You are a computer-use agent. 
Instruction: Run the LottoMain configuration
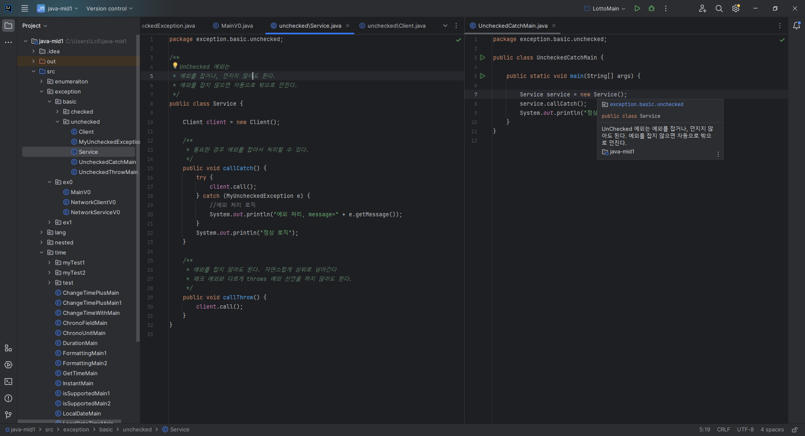pos(637,8)
